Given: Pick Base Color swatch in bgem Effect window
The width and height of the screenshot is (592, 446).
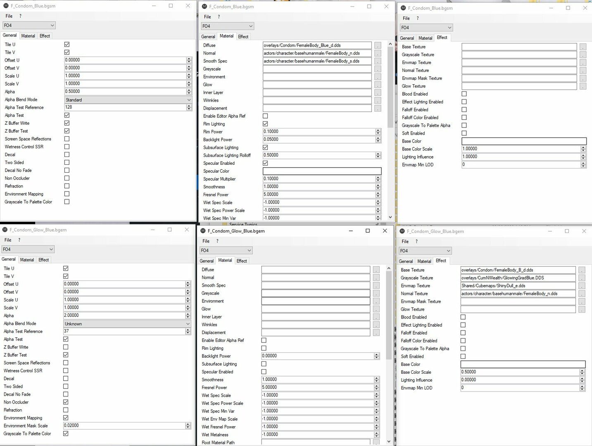Looking at the screenshot, I should (523, 364).
